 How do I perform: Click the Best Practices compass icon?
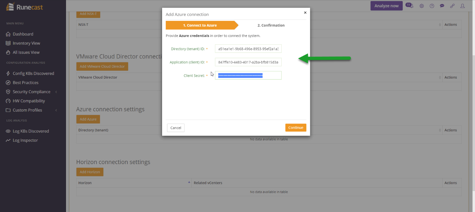click(x=8, y=83)
